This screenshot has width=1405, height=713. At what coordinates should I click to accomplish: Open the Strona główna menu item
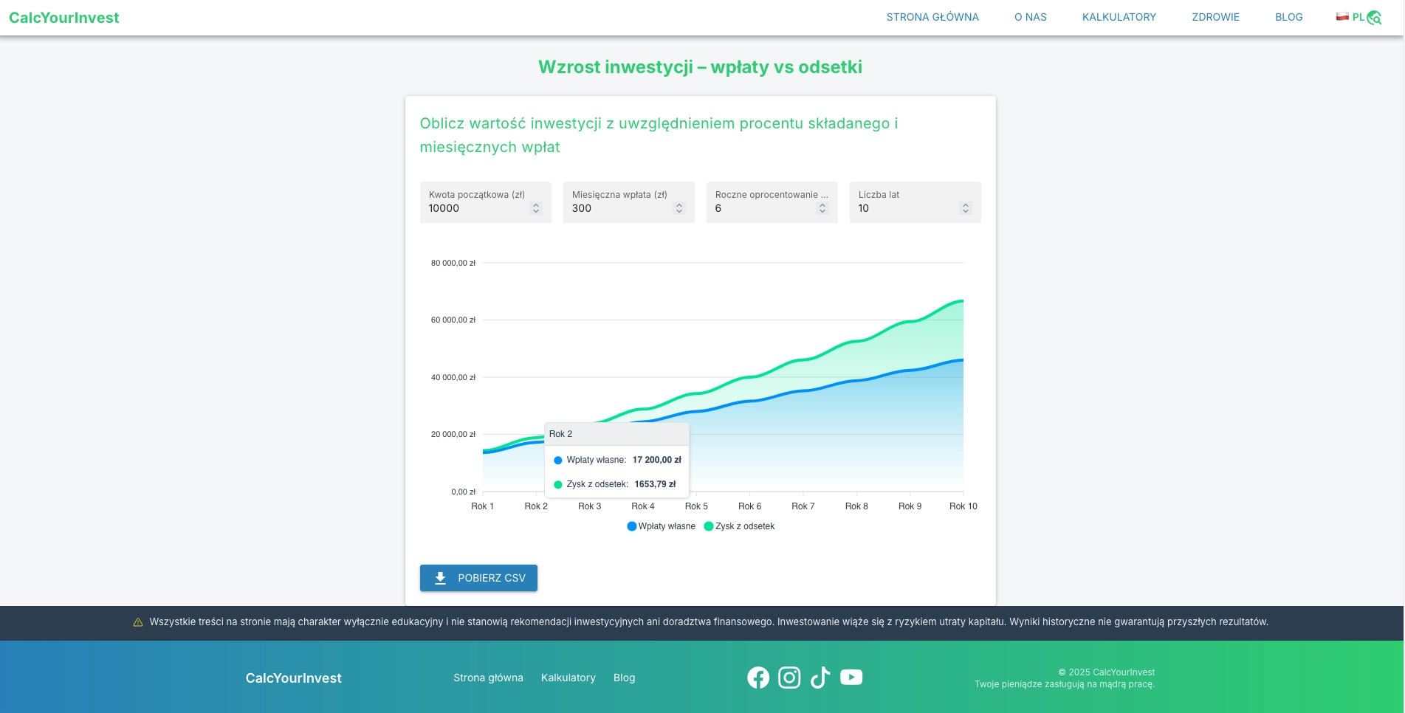932,17
